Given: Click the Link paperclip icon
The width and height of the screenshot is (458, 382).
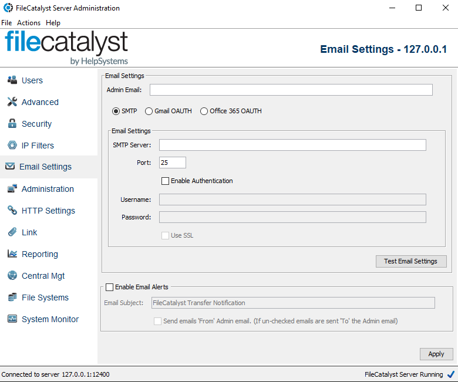Looking at the screenshot, I should 12,232.
